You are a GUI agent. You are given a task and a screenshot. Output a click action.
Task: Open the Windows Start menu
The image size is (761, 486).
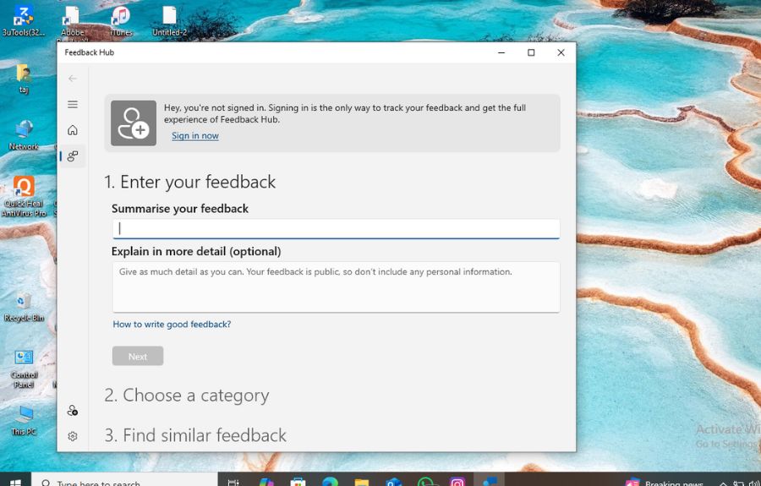click(15, 481)
